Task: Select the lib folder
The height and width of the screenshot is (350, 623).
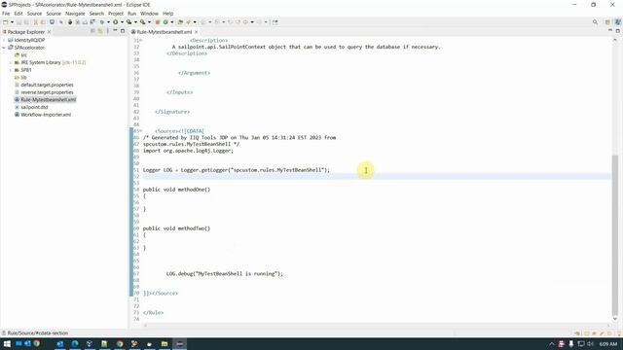Action: (x=23, y=78)
